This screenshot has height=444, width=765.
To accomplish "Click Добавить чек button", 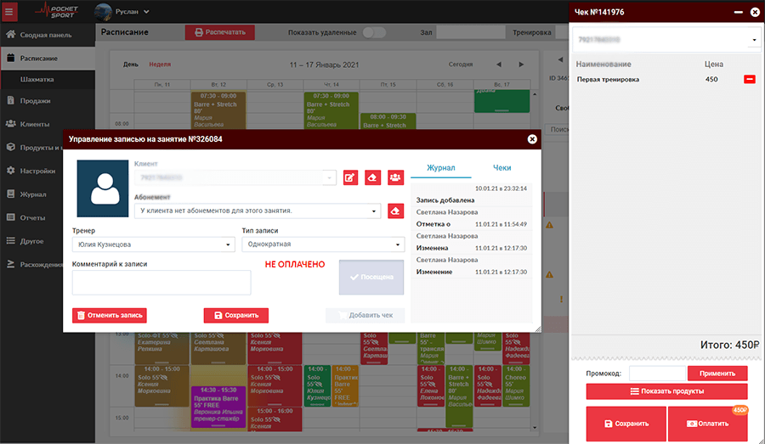I will [365, 315].
